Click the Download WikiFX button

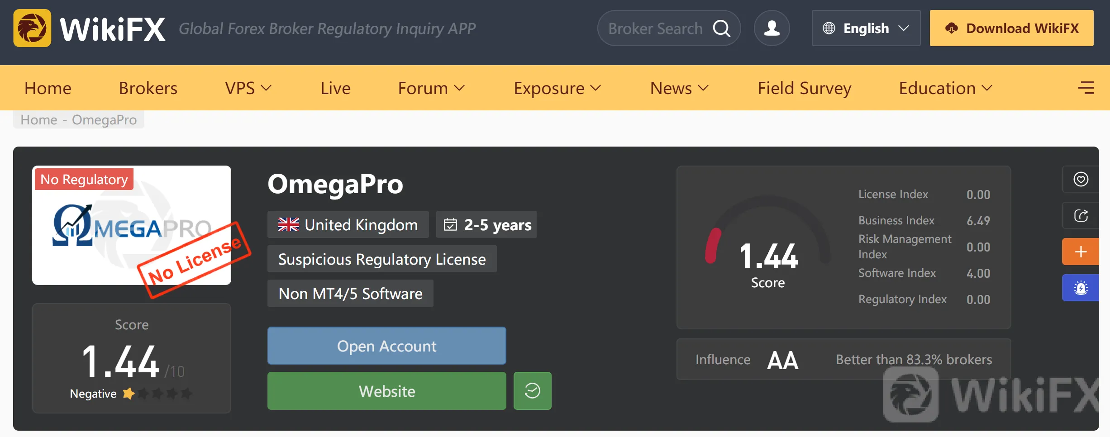(x=1012, y=28)
